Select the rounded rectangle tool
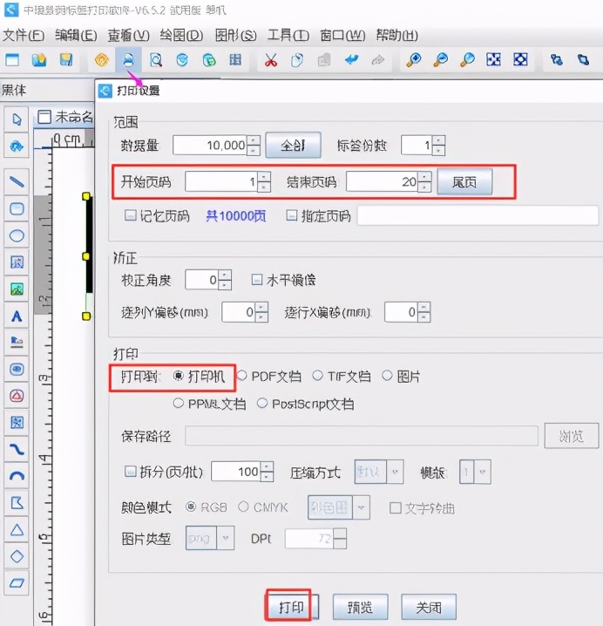The image size is (603, 626). tap(17, 208)
